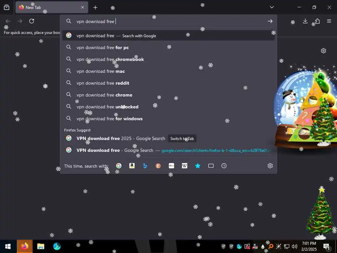Open the Downloads panel icon
Screen dimensions: 337x253
coord(305,21)
